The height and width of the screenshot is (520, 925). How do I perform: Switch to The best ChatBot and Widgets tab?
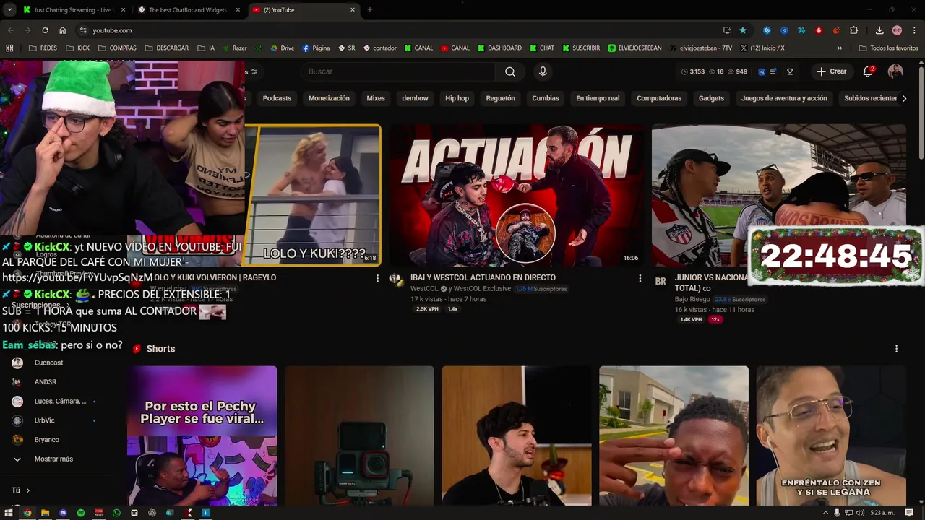click(188, 10)
